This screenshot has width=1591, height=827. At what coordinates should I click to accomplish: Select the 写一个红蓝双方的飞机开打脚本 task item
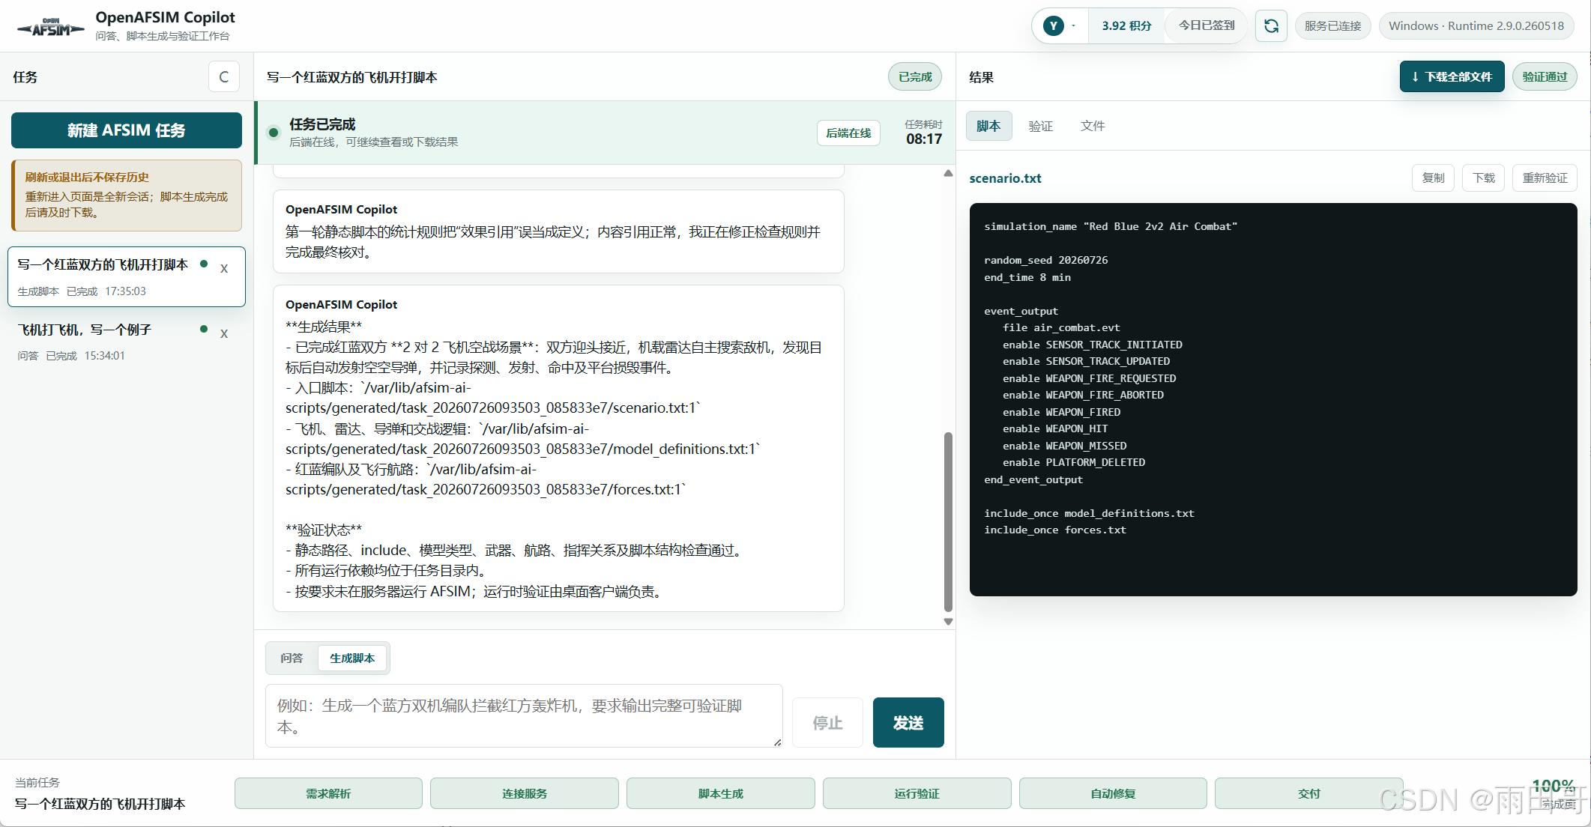click(x=127, y=276)
